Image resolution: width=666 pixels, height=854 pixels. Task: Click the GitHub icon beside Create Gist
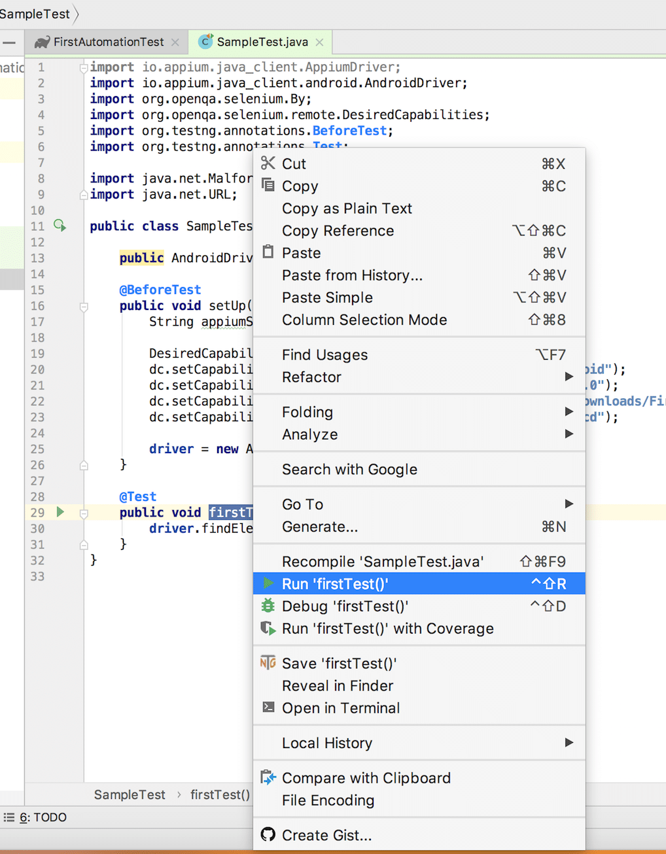coord(268,835)
